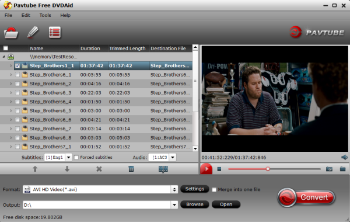This screenshot has width=350, height=222.
Task: Click the X remove item icon
Action: click(99, 169)
